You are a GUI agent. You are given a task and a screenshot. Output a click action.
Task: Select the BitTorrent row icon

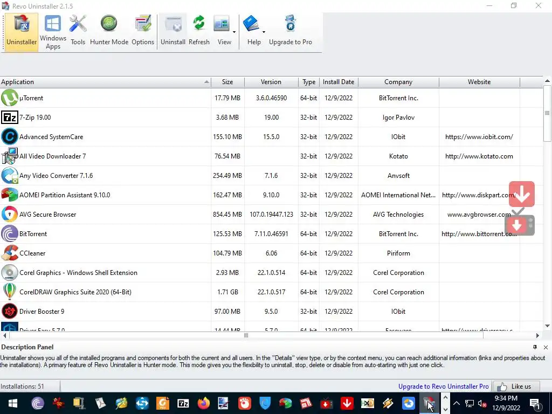click(x=10, y=234)
